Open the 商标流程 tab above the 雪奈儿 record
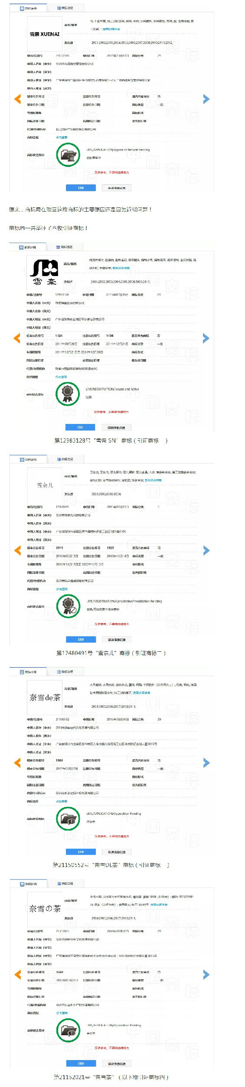The image size is (245, 1087). (65, 460)
